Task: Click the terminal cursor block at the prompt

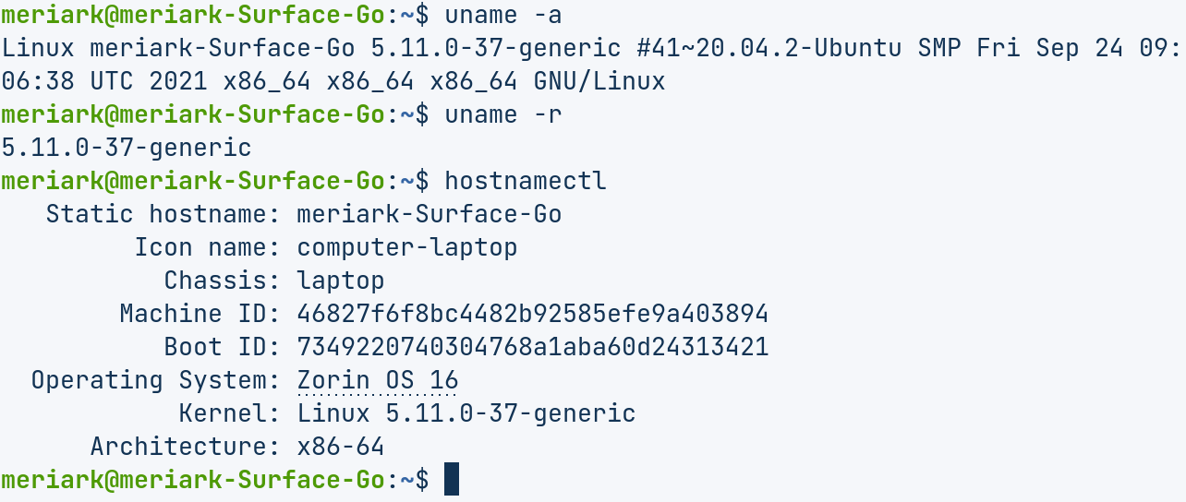Action: 452,480
